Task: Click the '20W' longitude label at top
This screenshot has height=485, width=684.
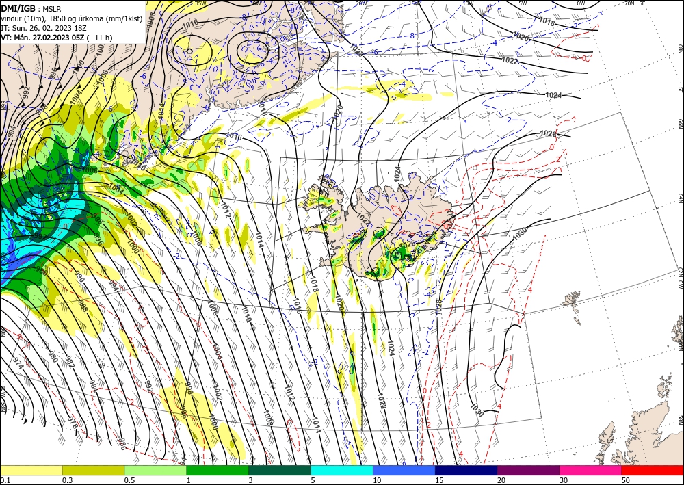Action: [361, 3]
